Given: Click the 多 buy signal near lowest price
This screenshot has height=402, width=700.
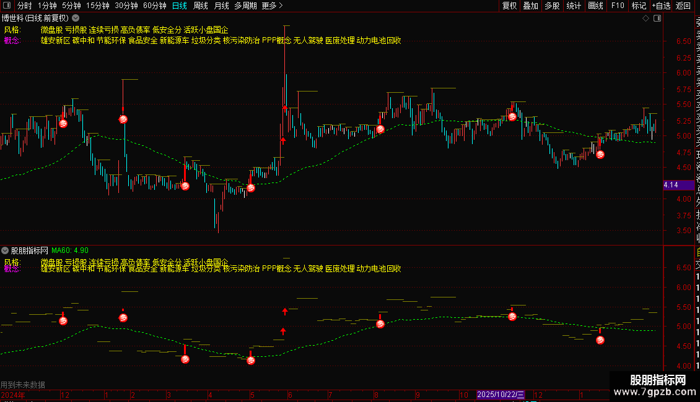Looking at the screenshot, I should pos(251,188).
